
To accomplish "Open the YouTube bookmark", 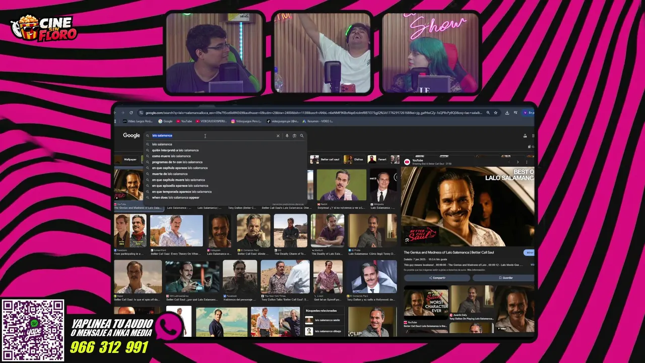I will [184, 121].
